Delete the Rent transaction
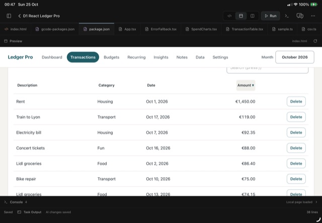This screenshot has width=322, height=223. (296, 101)
